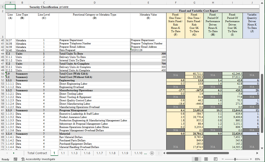Select sheet tab 1.1
The height and width of the screenshot is (162, 265).
63,153
